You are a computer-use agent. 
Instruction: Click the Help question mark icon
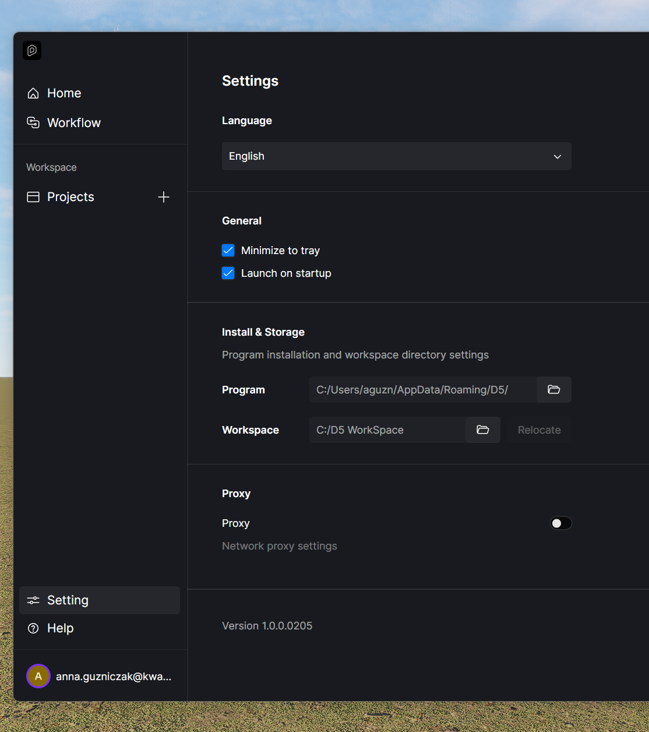(x=33, y=628)
